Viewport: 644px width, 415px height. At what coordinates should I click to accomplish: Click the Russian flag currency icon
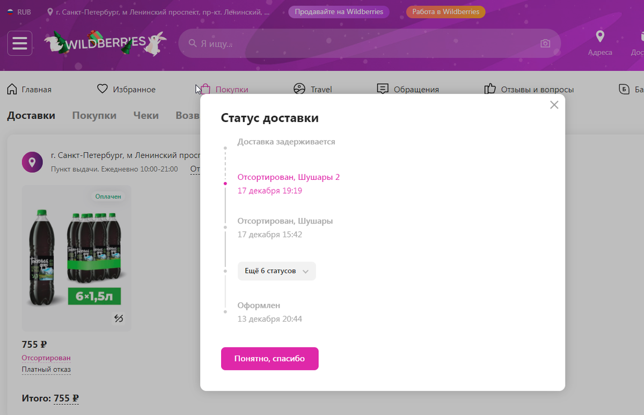10,12
